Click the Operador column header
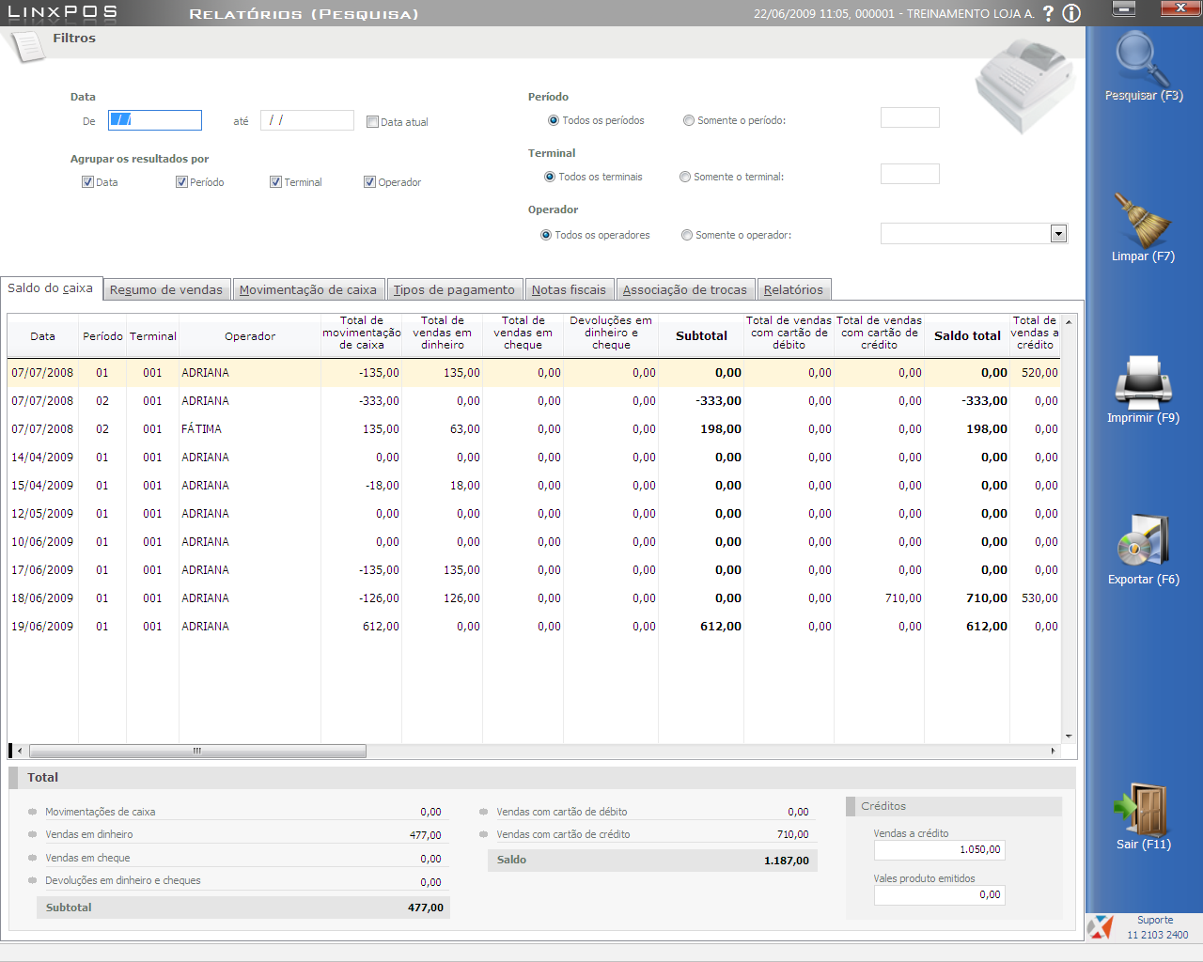This screenshot has height=962, width=1203. coord(249,336)
